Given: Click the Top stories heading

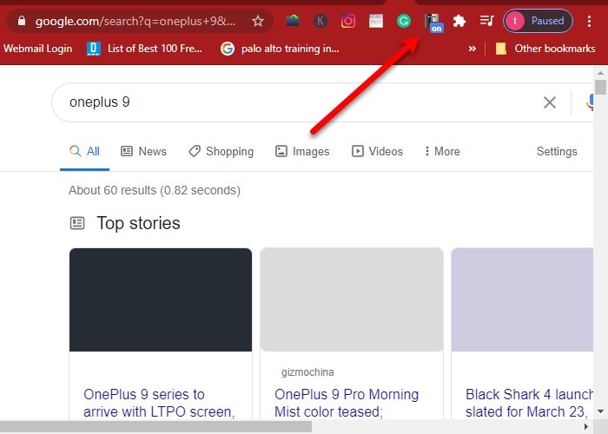Looking at the screenshot, I should click(138, 223).
